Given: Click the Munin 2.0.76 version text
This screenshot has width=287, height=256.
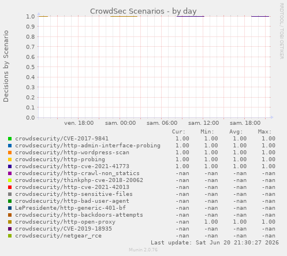Looking at the screenshot, I should 143,250.
